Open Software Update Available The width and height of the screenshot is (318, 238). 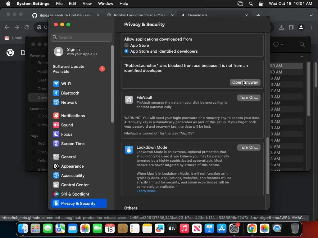click(x=79, y=69)
